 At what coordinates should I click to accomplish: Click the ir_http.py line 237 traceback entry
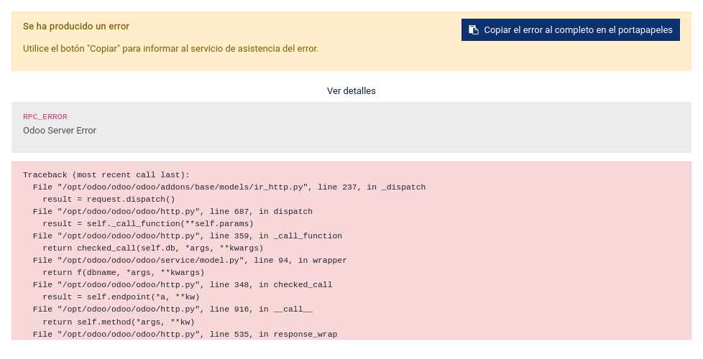(229, 187)
